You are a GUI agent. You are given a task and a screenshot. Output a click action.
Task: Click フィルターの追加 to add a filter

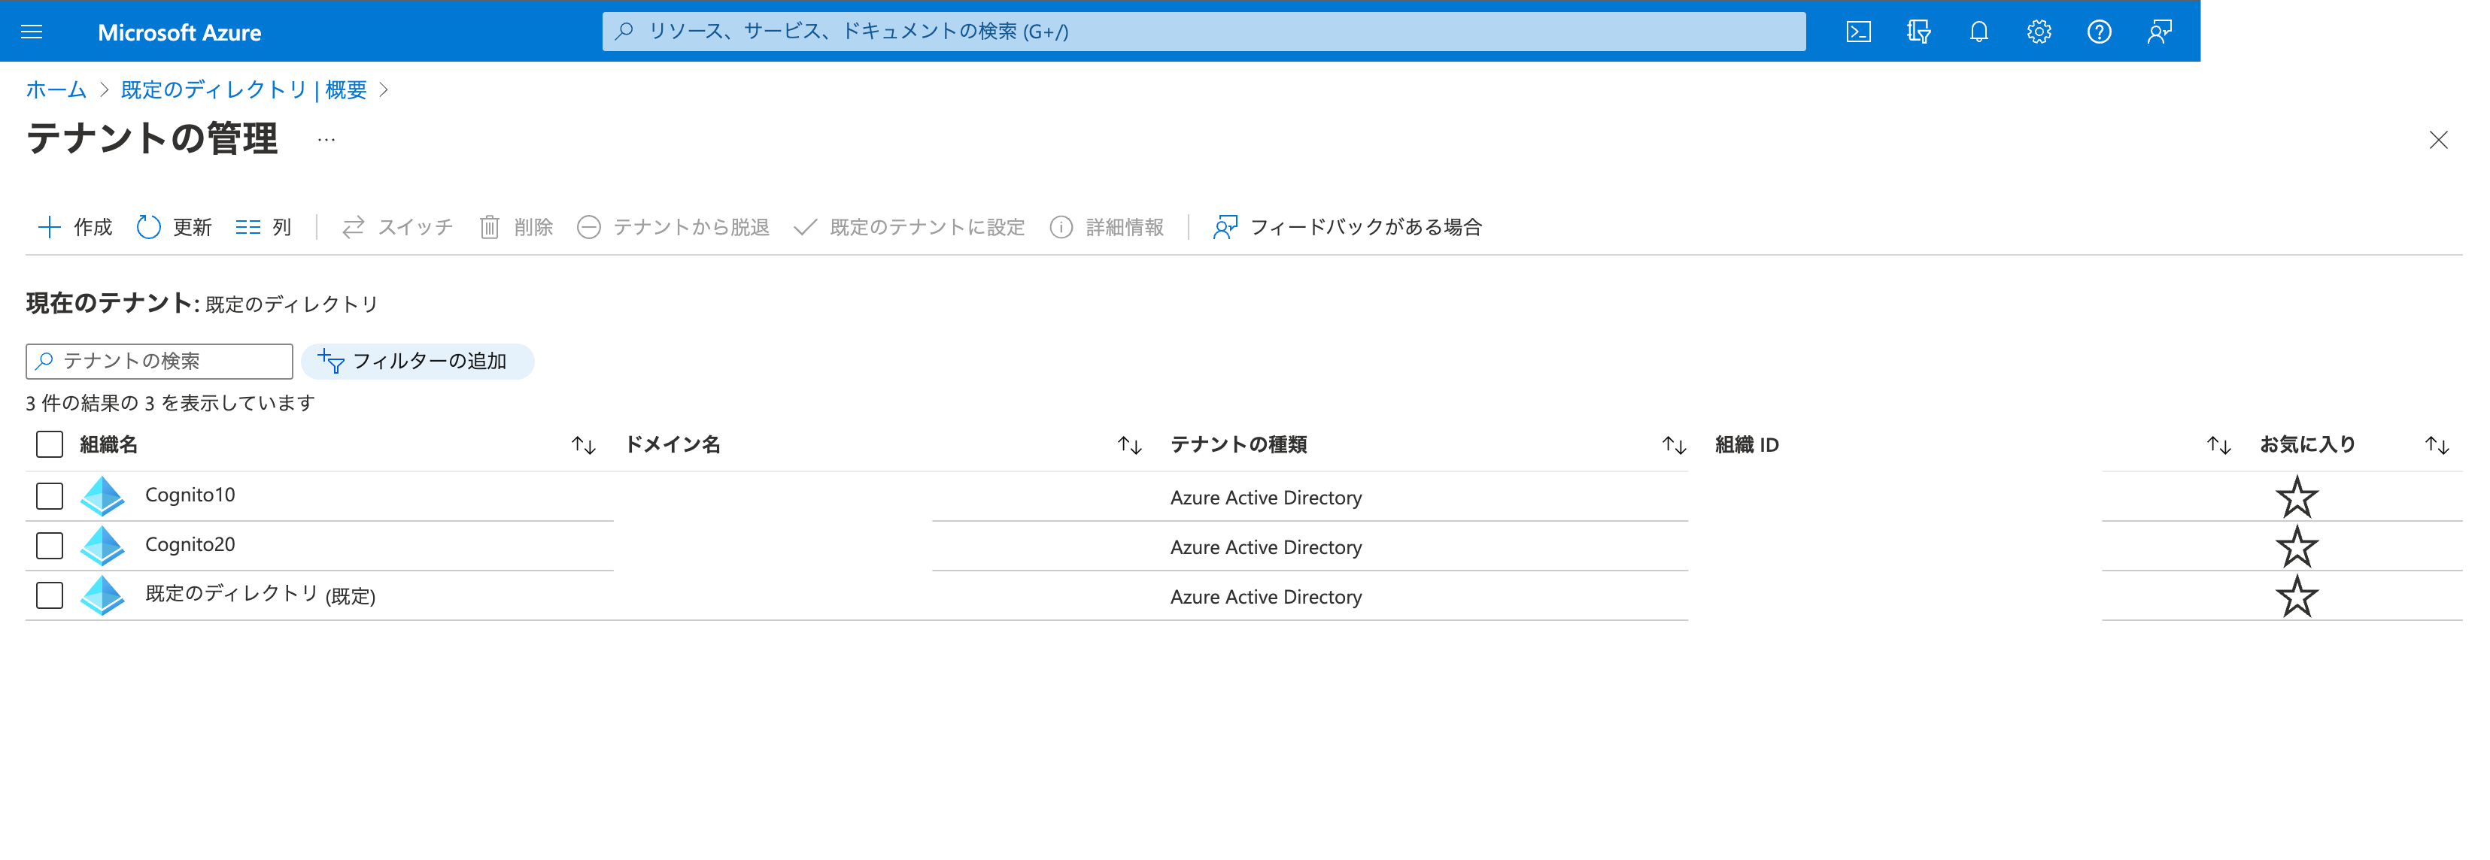click(x=418, y=360)
